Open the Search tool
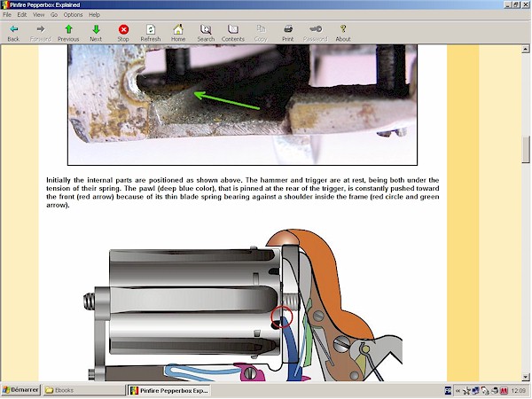 tap(206, 33)
